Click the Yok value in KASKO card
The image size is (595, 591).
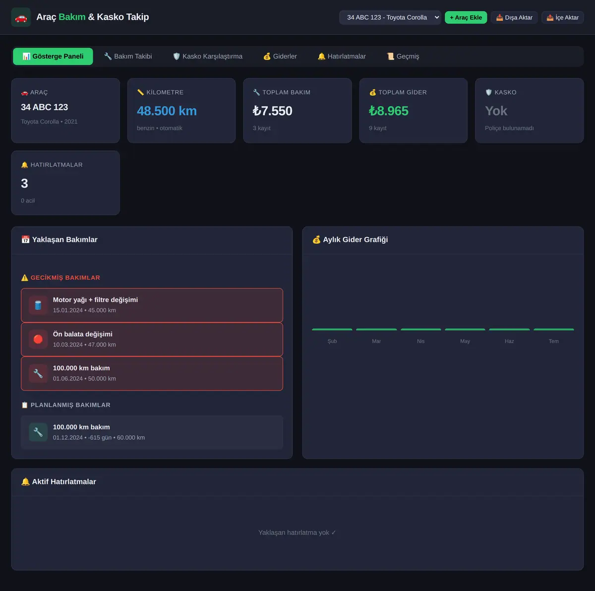[496, 111]
